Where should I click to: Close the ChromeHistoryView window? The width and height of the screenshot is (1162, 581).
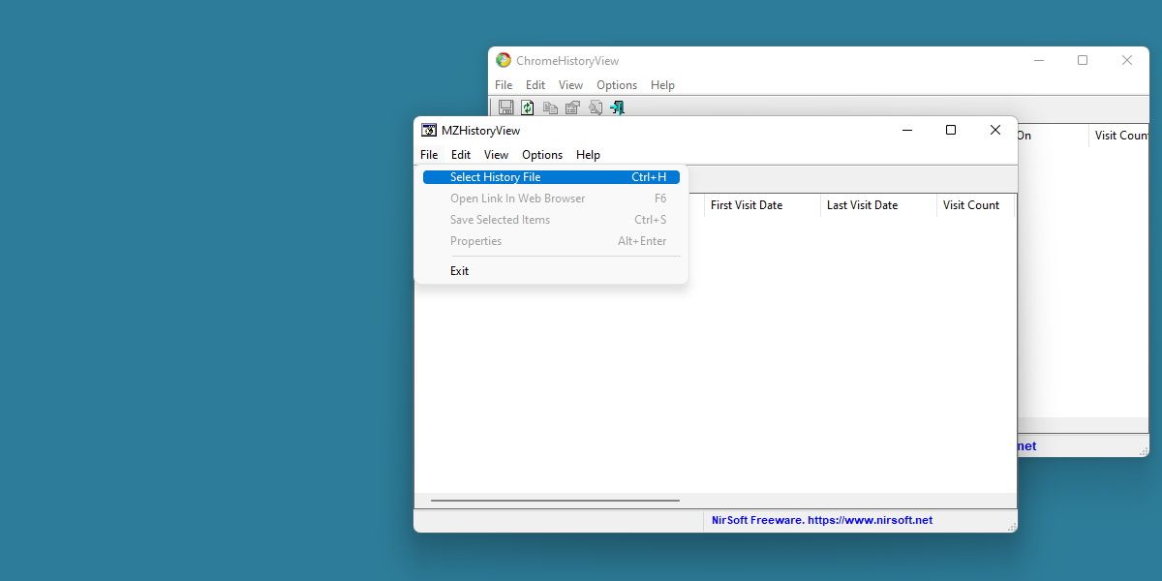click(x=1127, y=60)
